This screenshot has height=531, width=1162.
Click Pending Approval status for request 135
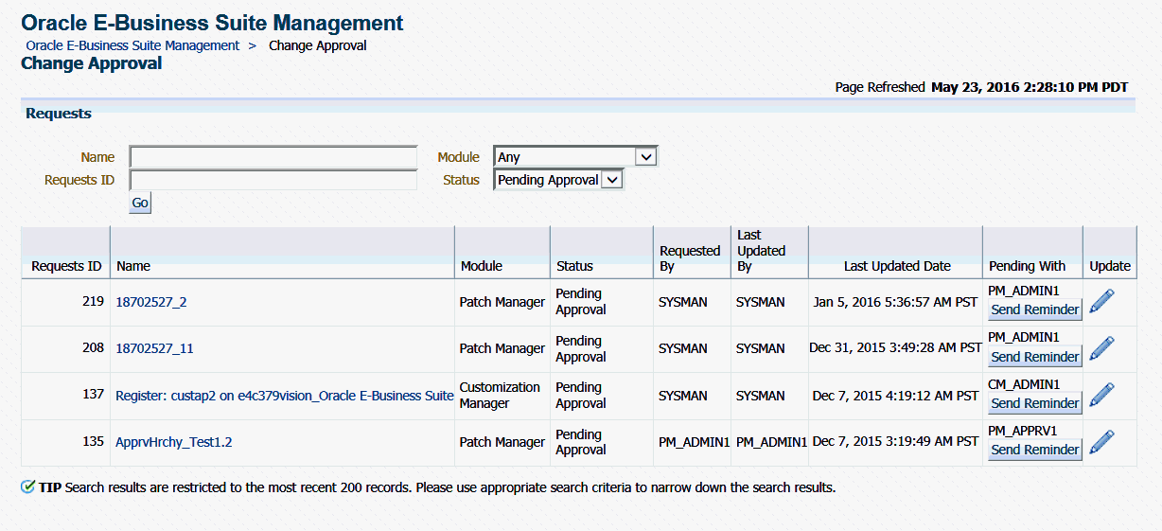click(581, 442)
